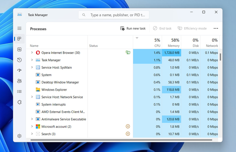Screen dimensions: 236x152
Task: Focus the name, publisher, or PID search box
Action: coord(114,15)
